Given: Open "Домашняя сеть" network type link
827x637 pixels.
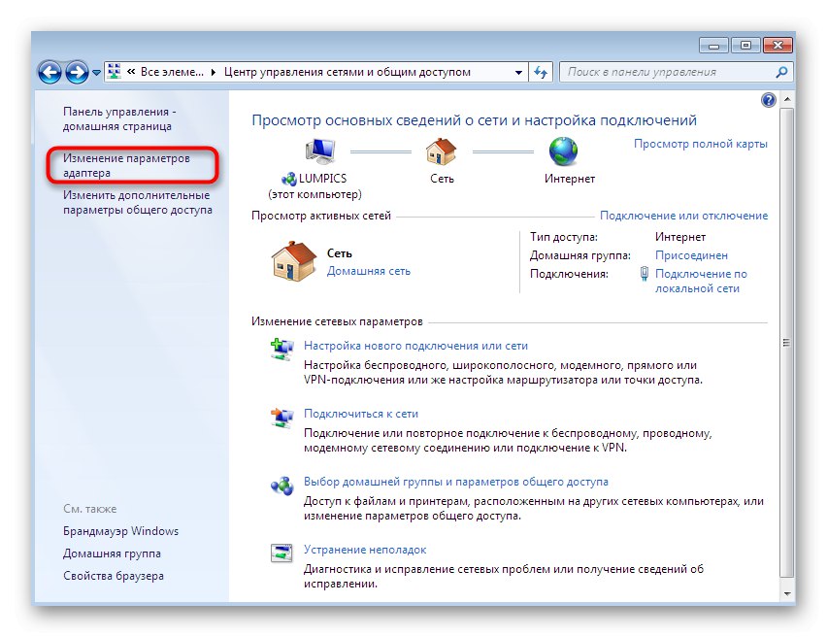Looking at the screenshot, I should [x=368, y=271].
